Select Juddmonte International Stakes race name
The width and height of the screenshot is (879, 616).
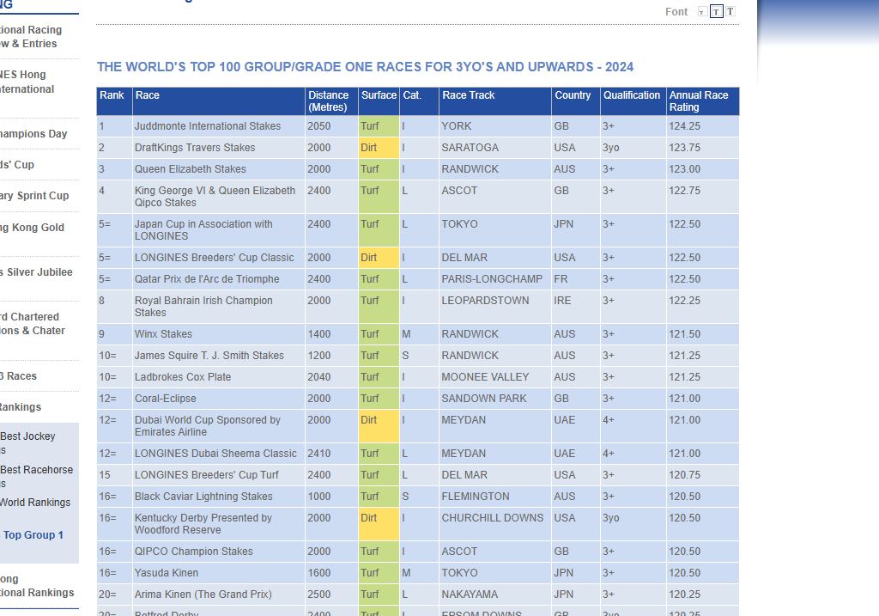208,126
